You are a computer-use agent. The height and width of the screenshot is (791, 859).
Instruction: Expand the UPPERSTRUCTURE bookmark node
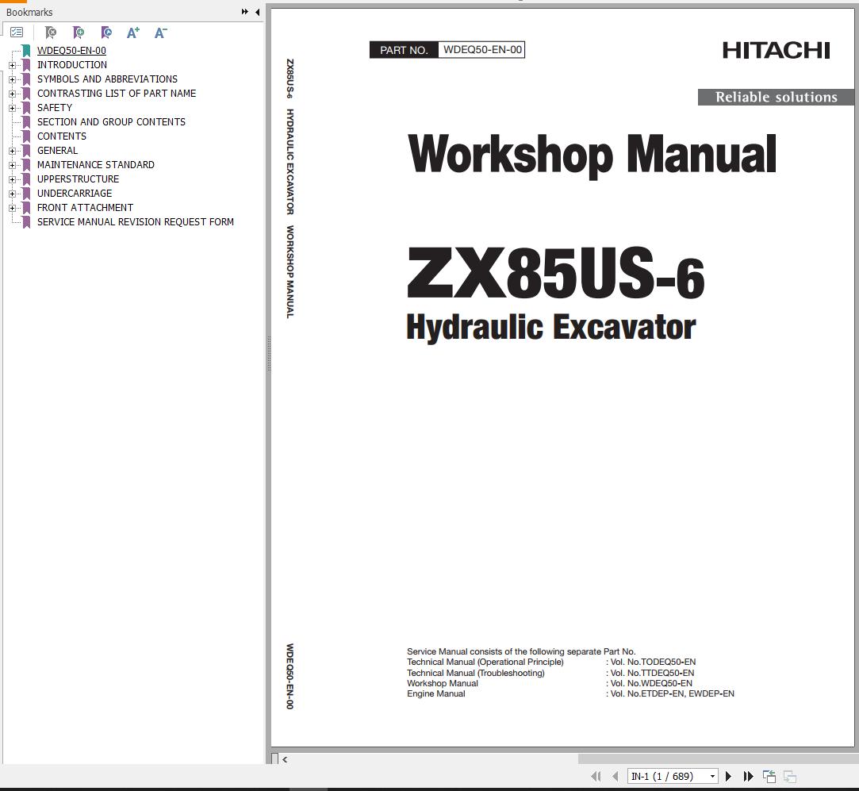[12, 179]
